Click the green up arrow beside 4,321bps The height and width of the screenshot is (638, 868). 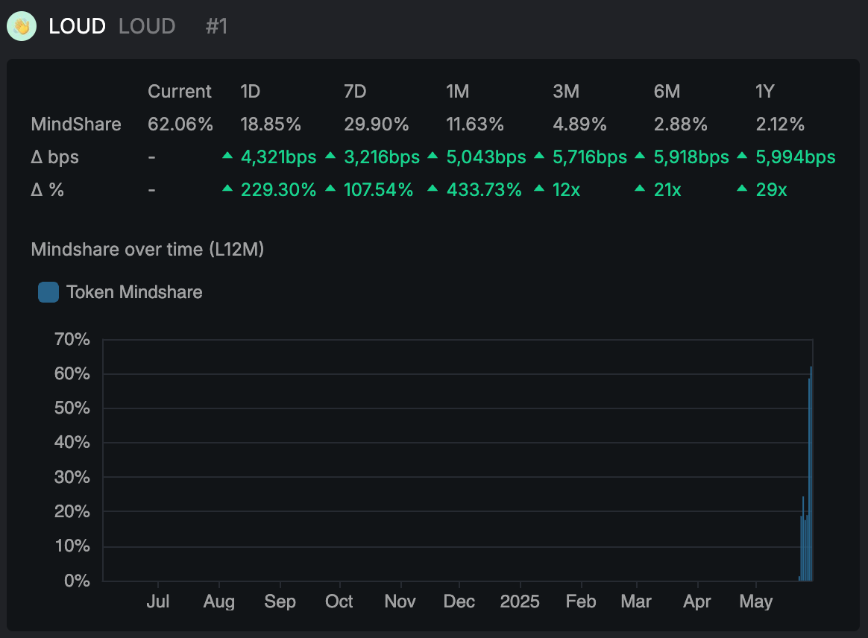click(227, 156)
